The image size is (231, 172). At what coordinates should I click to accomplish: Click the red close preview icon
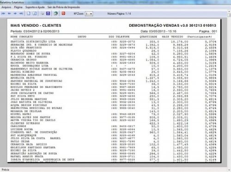[x=63, y=13]
